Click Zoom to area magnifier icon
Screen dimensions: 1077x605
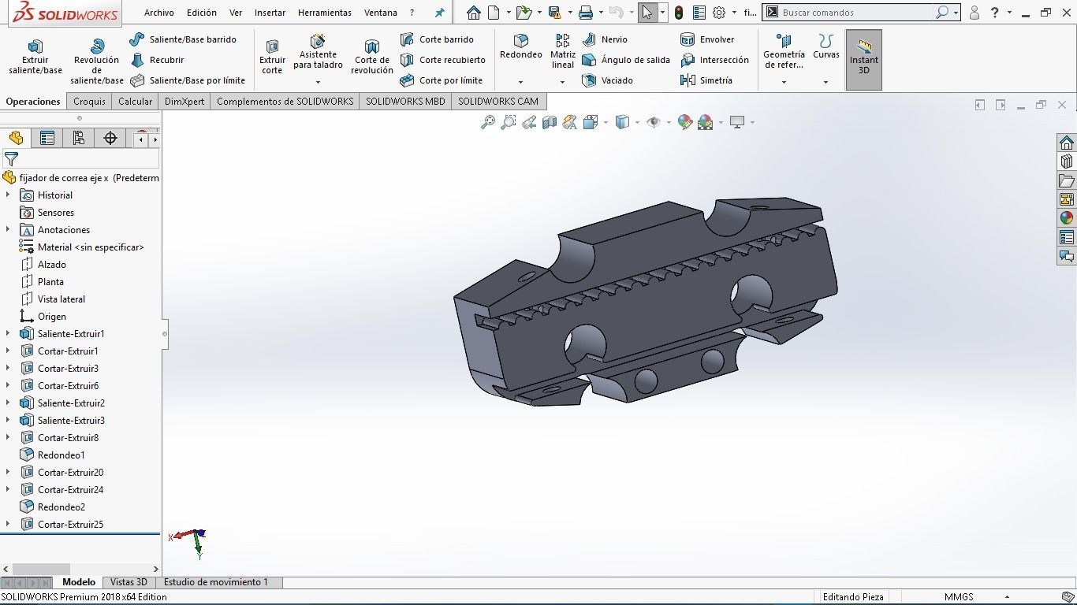coord(509,122)
